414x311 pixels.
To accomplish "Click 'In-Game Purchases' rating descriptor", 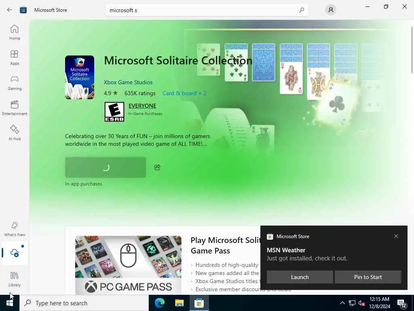I will pos(145,114).
